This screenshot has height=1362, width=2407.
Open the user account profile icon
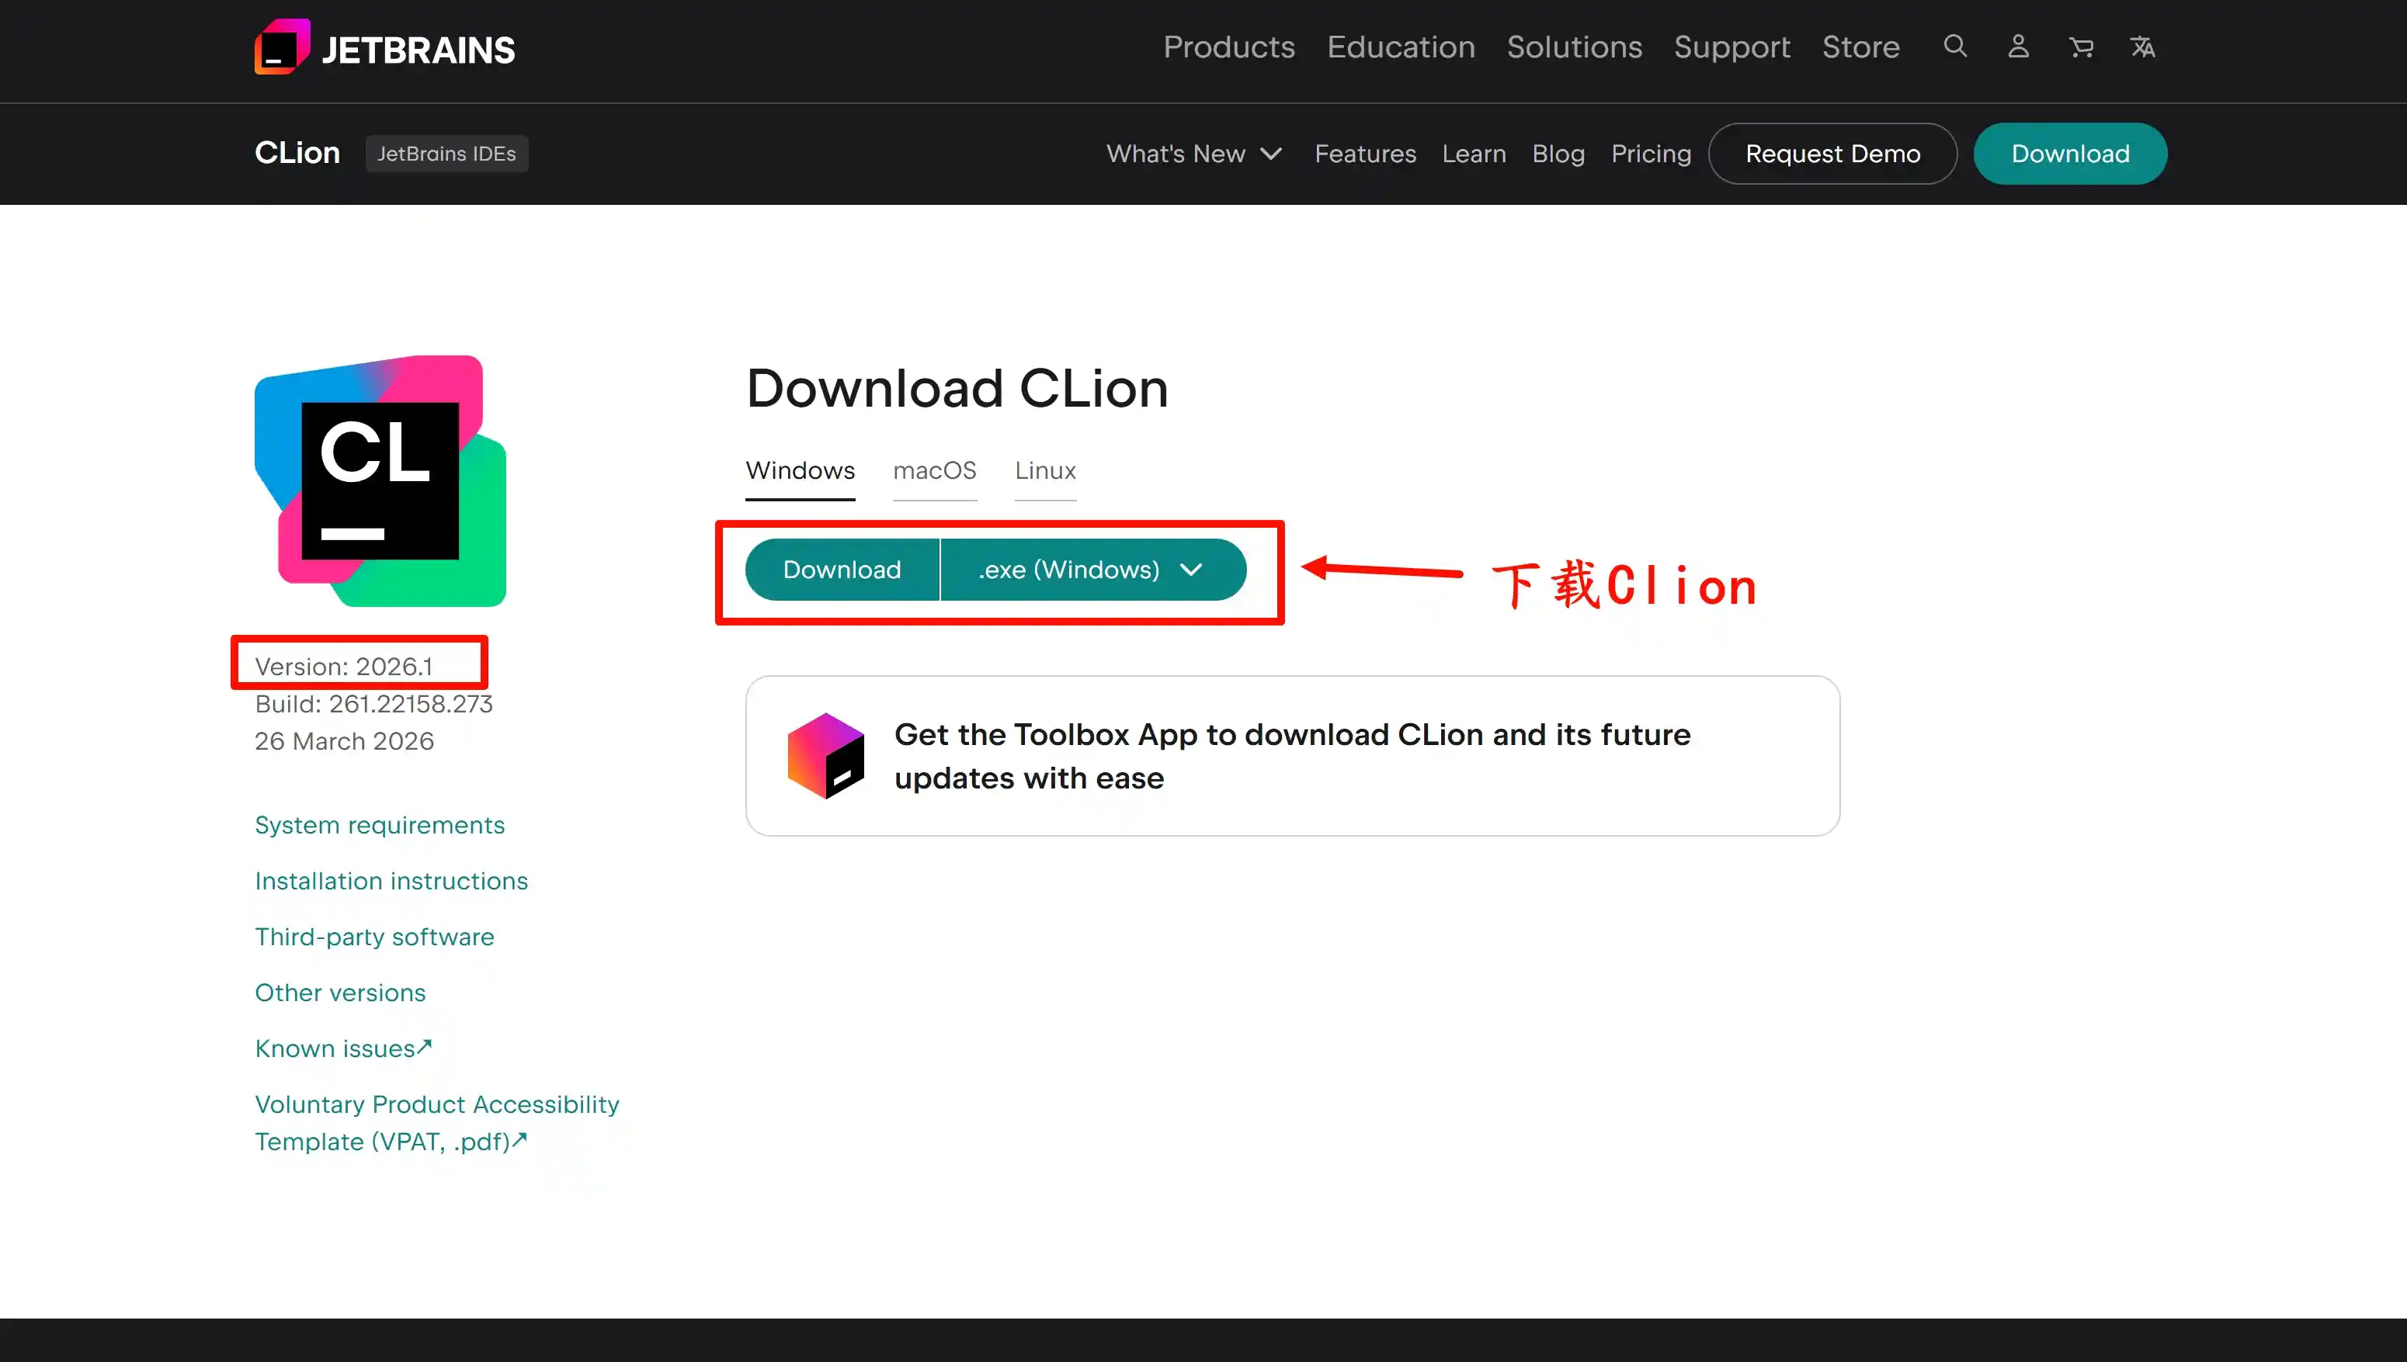pos(2018,47)
